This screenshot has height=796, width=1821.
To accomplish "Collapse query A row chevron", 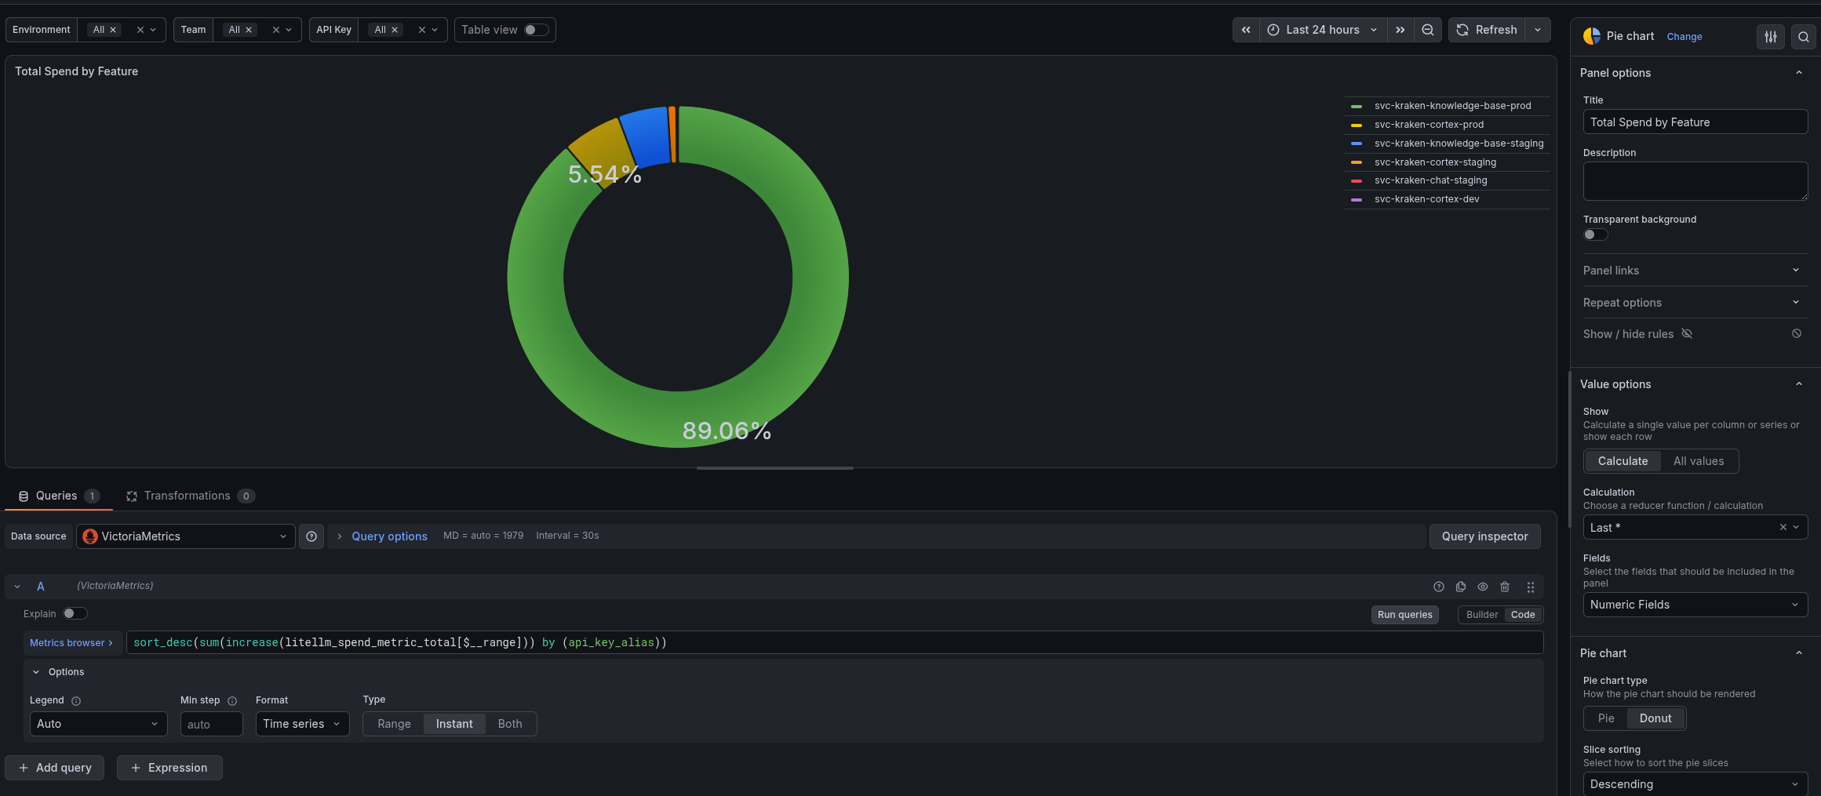I will (17, 587).
